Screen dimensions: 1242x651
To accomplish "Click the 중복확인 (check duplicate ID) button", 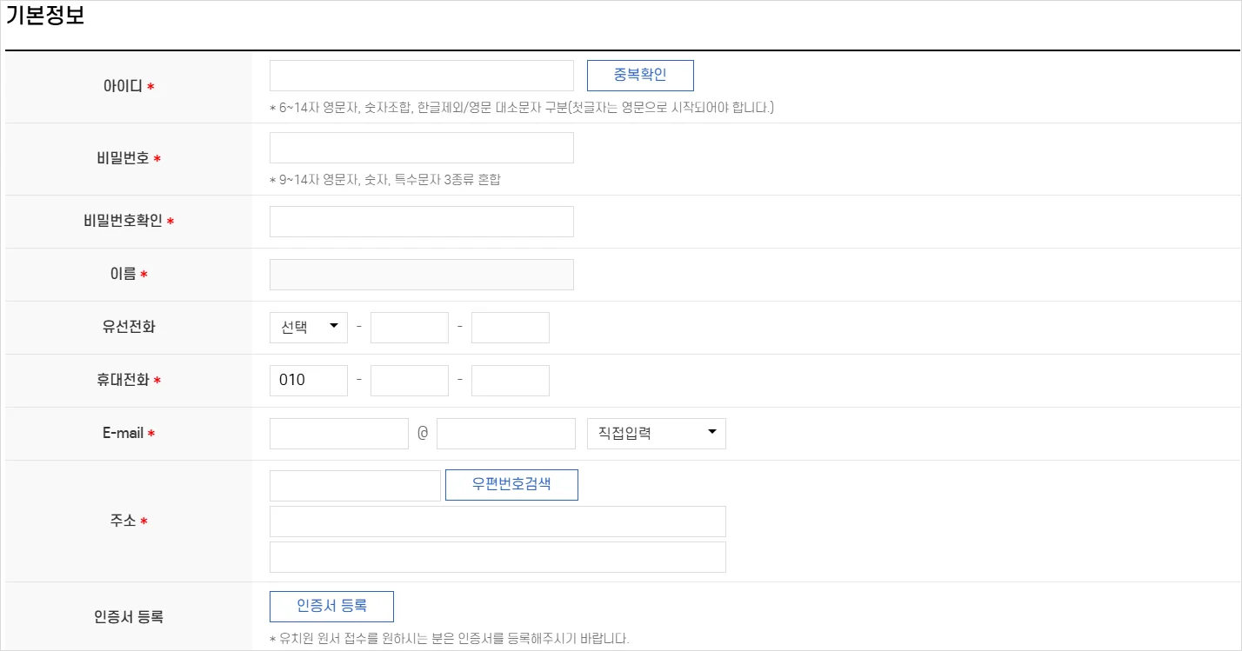I will (x=642, y=76).
